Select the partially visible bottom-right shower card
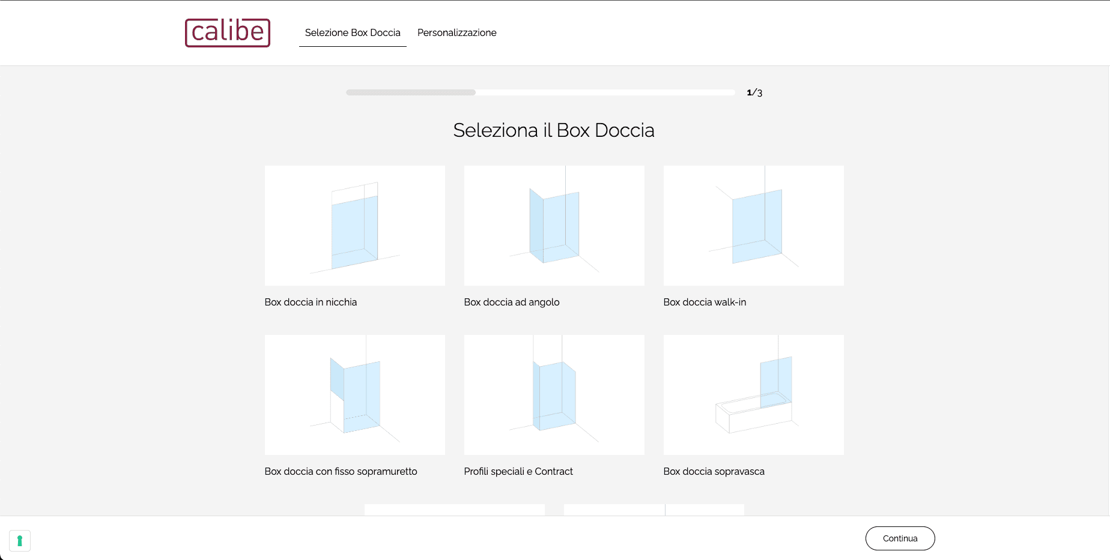 654,510
